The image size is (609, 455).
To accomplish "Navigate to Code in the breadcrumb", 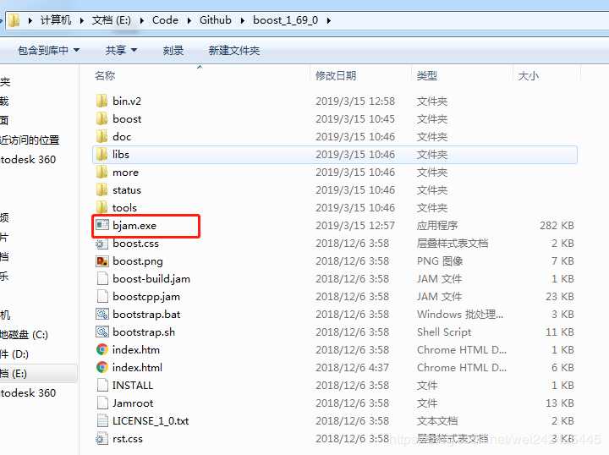I will (165, 20).
